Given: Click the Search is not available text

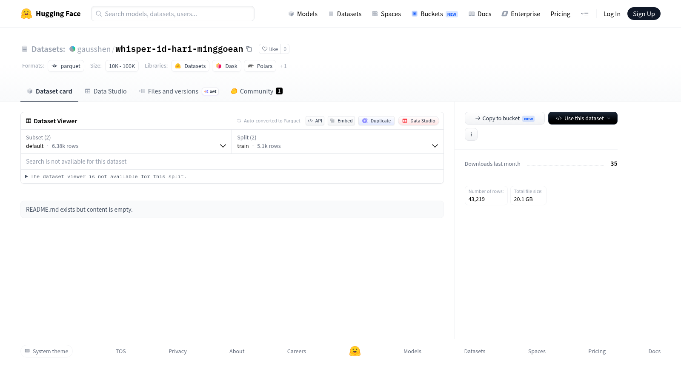Looking at the screenshot, I should pyautogui.click(x=76, y=162).
